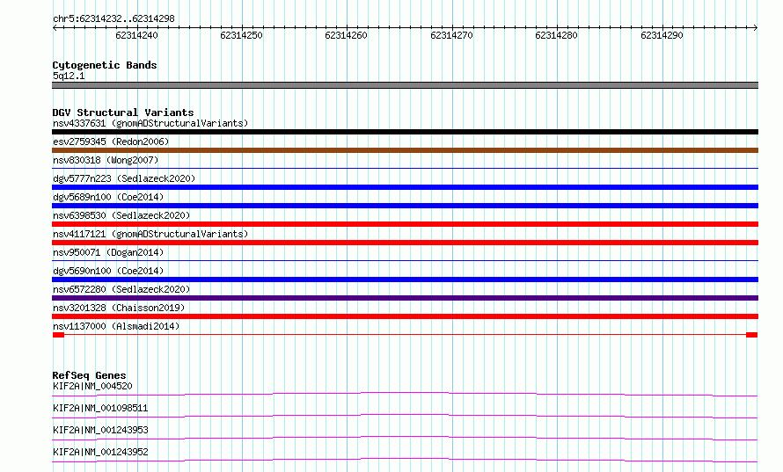The image size is (783, 472).
Task: Select variant nsv4337631 (gnomADStructuralVariants) label
Action: click(150, 123)
